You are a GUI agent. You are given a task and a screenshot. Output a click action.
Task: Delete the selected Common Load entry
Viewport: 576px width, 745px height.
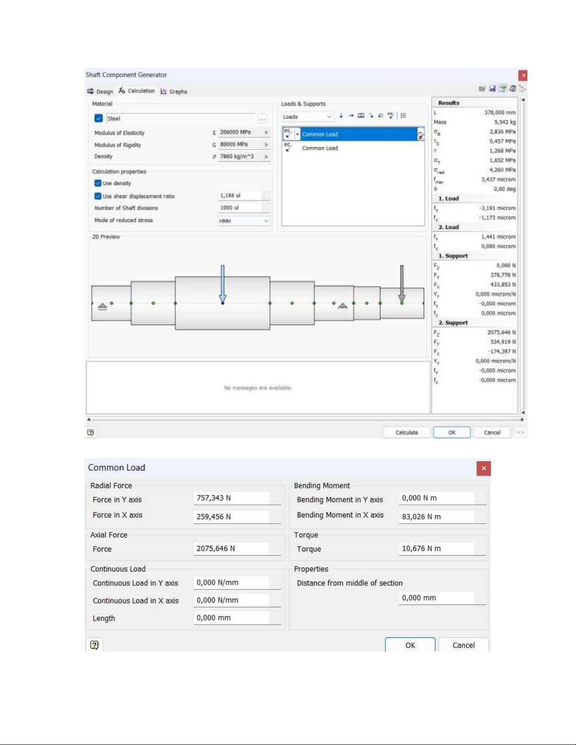420,135
